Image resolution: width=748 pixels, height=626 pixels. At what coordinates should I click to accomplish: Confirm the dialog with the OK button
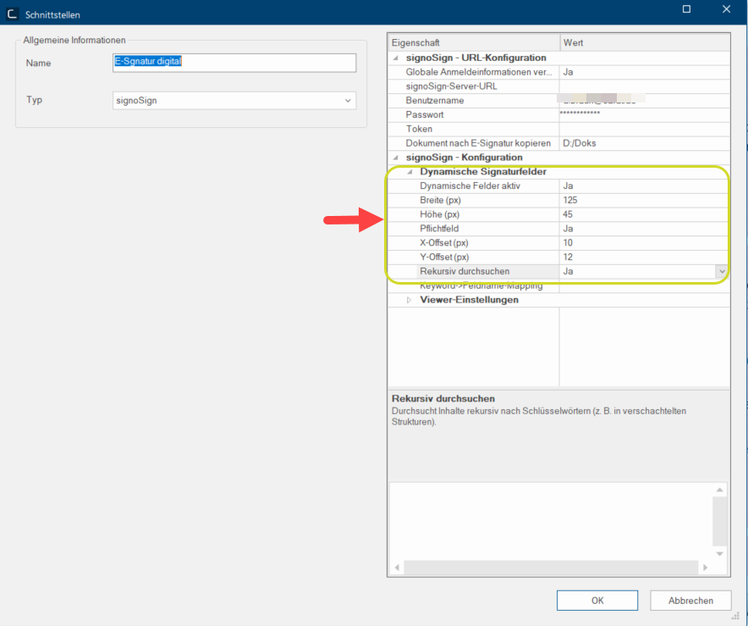597,601
